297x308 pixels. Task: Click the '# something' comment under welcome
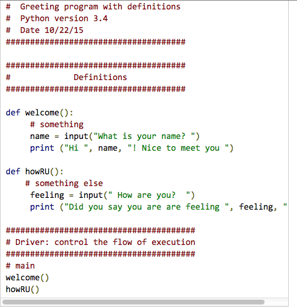coord(57,125)
